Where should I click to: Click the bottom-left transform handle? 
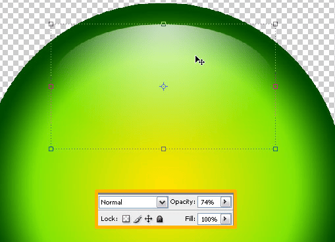point(51,149)
